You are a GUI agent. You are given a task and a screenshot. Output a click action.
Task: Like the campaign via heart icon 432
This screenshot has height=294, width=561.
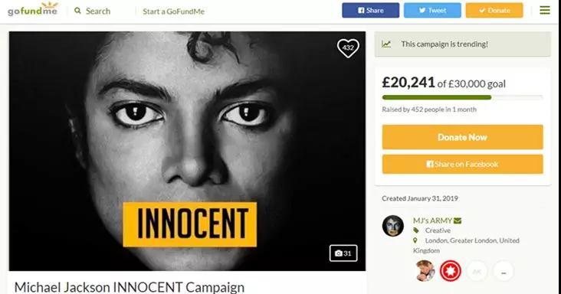click(348, 48)
